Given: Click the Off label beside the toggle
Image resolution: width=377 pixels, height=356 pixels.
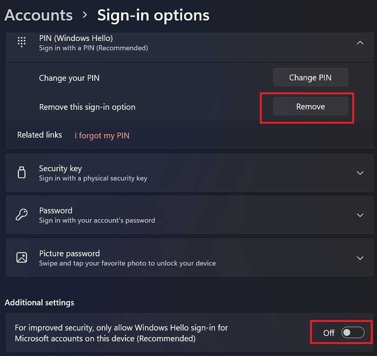Looking at the screenshot, I should [329, 333].
